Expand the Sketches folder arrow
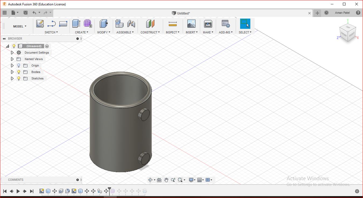Image resolution: width=363 pixels, height=198 pixels. click(12, 78)
